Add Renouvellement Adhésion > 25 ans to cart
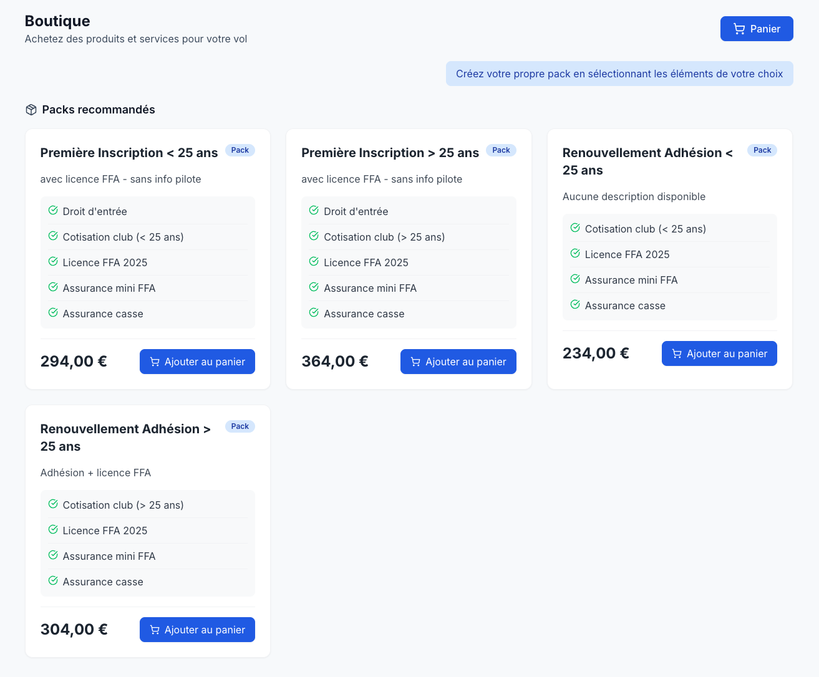The image size is (819, 677). pyautogui.click(x=197, y=630)
